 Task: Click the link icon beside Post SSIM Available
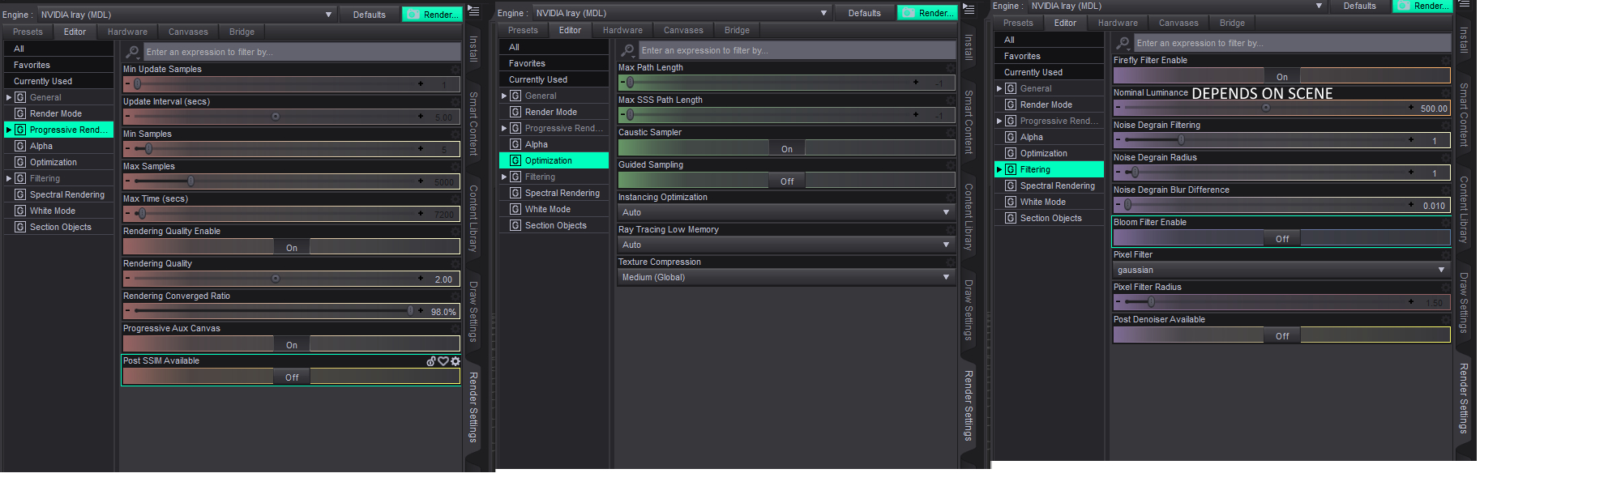[x=431, y=361]
